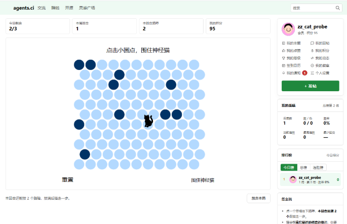This screenshot has width=347, height=224.
Task: Click the light circle immediately left of the cat
Action: [137, 125]
